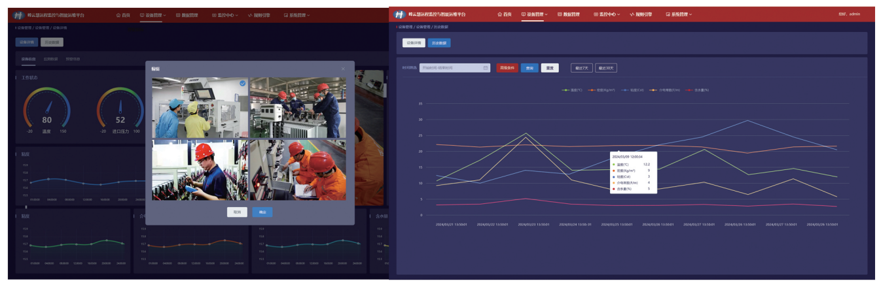Switch to the 历史数据 tab in right window
The height and width of the screenshot is (283, 879).
click(439, 43)
